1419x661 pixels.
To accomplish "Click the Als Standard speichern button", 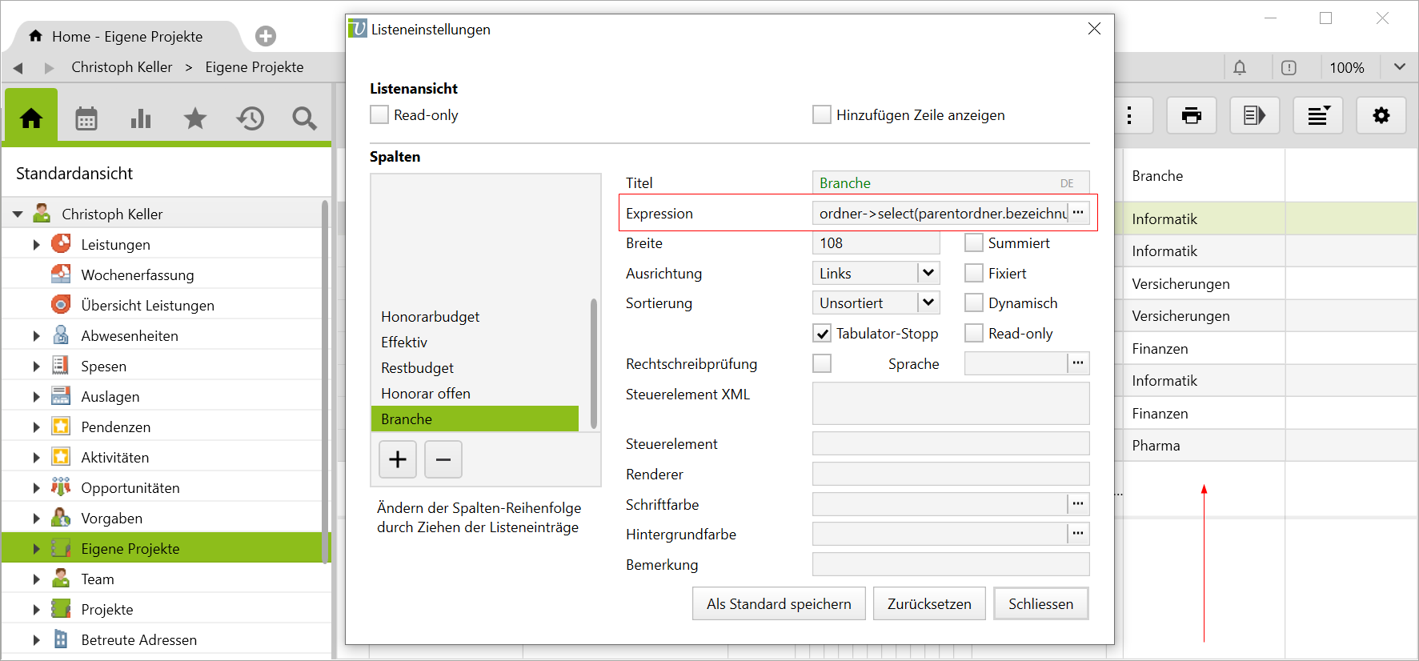I will point(779,604).
